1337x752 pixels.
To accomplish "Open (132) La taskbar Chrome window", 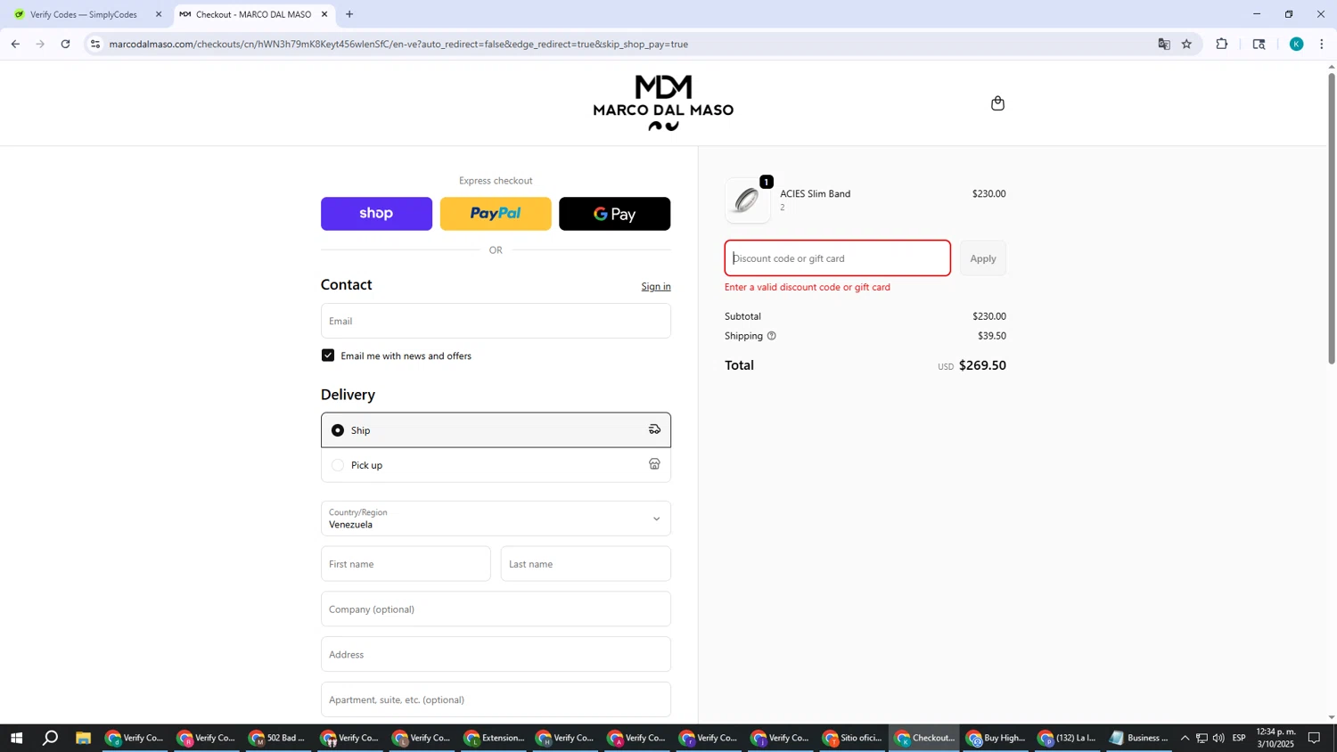I will coord(1068,738).
